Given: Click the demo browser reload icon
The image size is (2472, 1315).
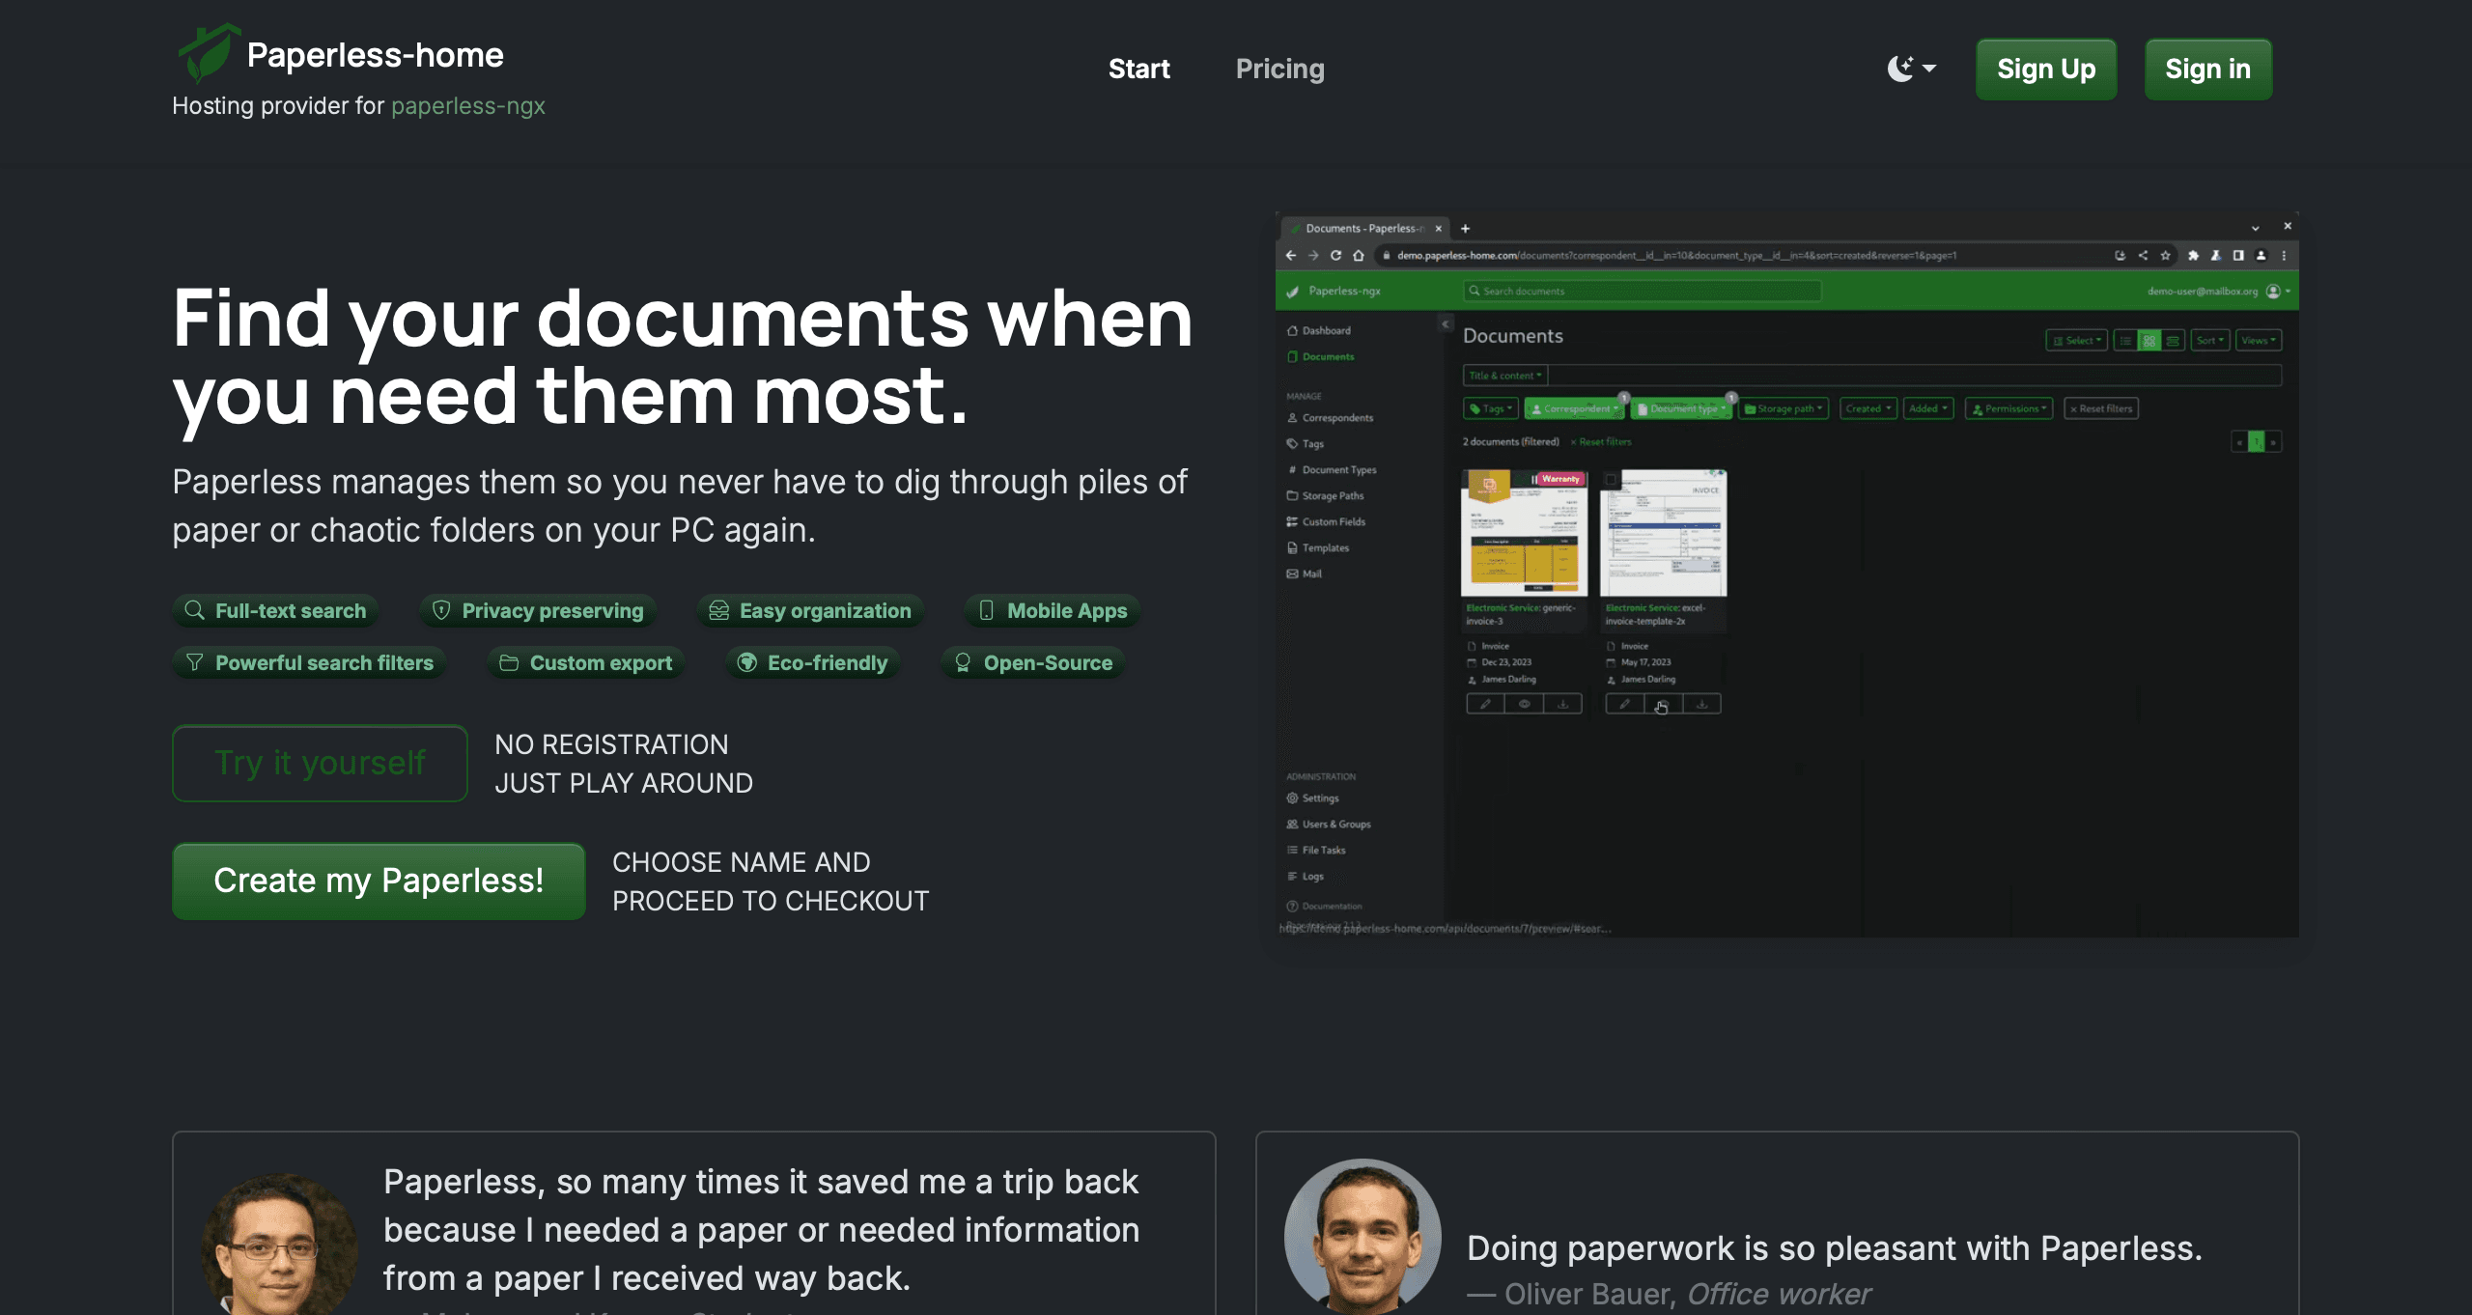Looking at the screenshot, I should 1335,255.
